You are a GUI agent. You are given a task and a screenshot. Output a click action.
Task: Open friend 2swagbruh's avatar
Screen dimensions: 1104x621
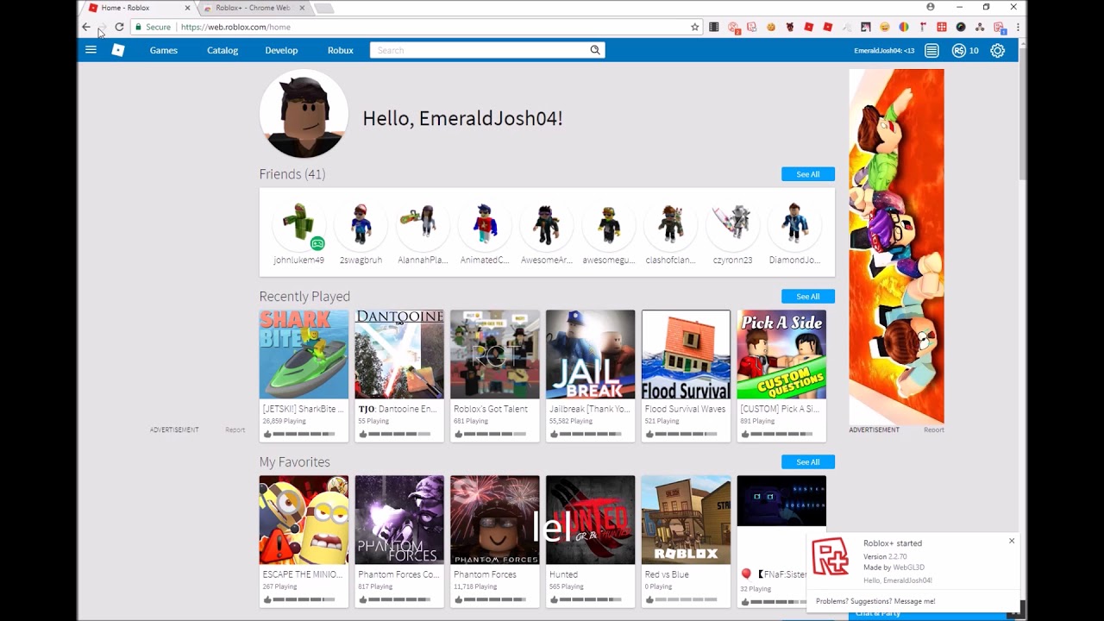(x=361, y=223)
